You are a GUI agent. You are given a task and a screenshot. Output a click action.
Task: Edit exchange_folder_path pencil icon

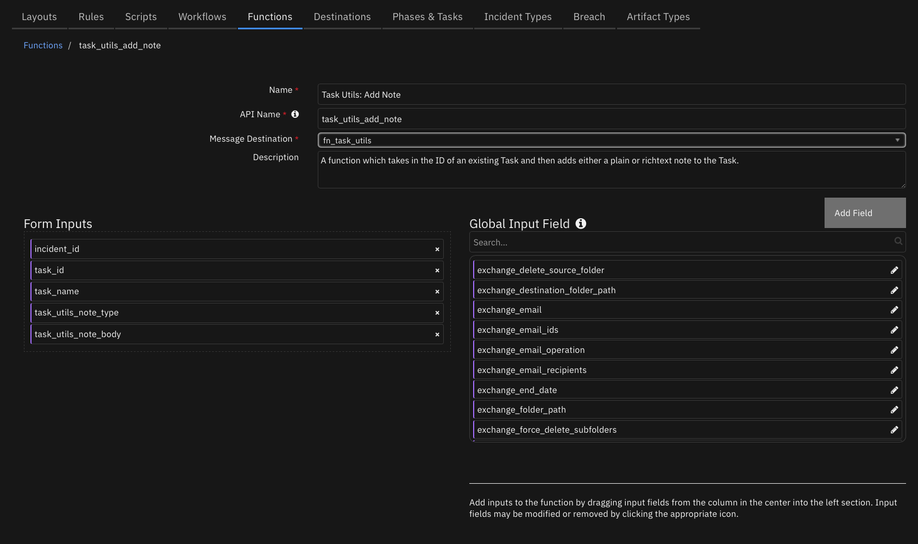click(894, 410)
